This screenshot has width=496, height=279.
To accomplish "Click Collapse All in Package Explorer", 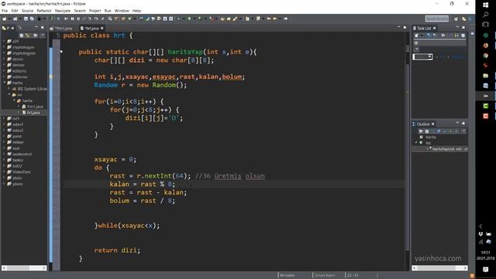I will point(22,36).
